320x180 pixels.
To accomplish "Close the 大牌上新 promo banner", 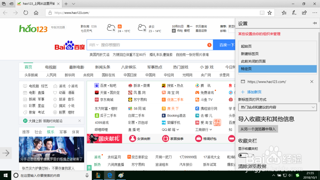I will point(80,121).
